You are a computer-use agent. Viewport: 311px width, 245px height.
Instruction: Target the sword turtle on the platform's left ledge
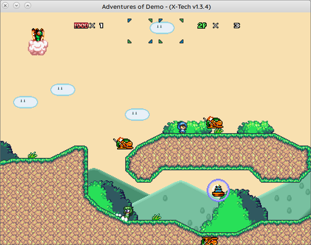(x=123, y=143)
